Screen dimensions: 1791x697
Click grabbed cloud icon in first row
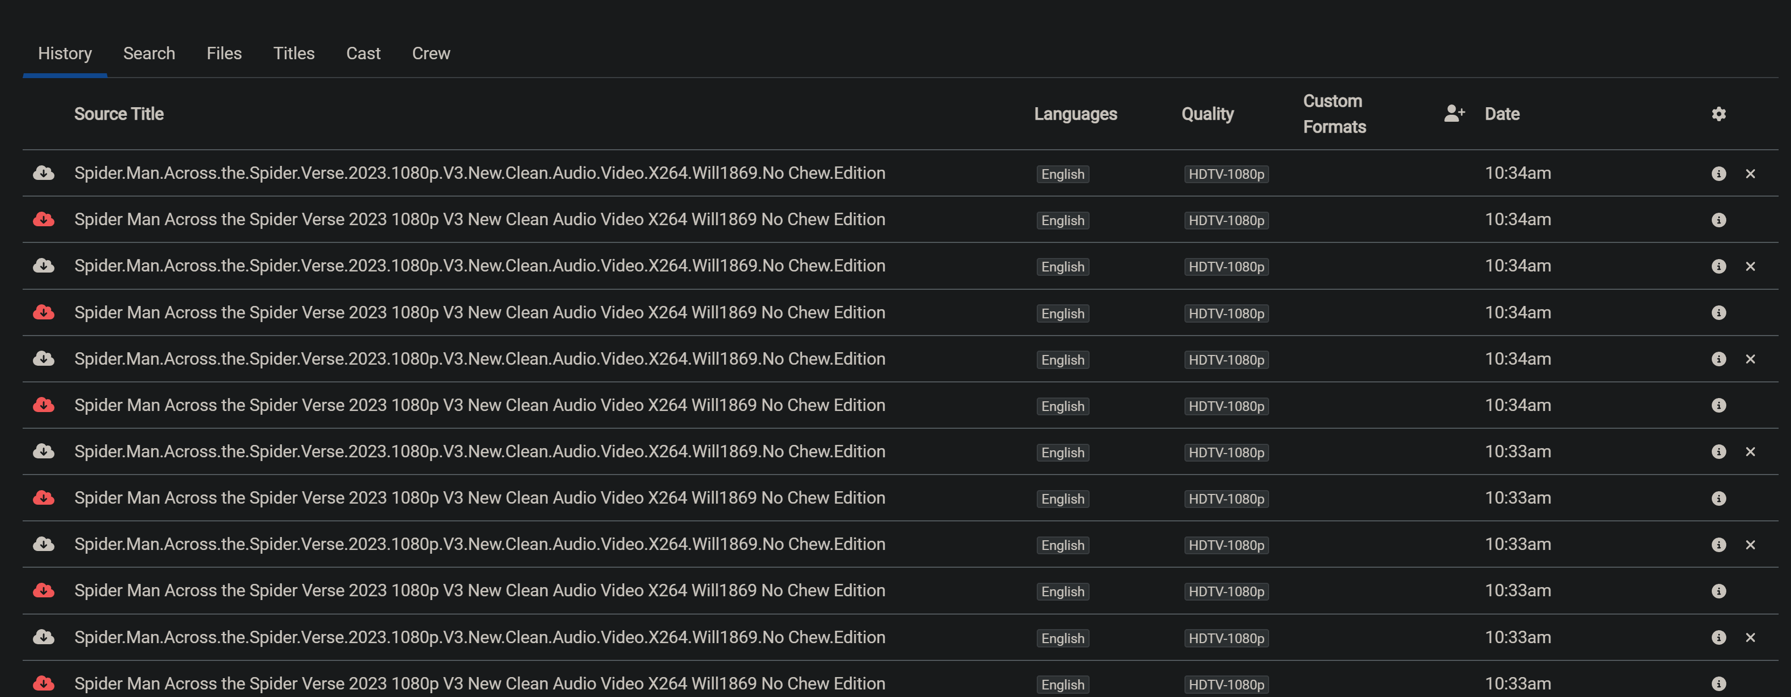click(44, 173)
